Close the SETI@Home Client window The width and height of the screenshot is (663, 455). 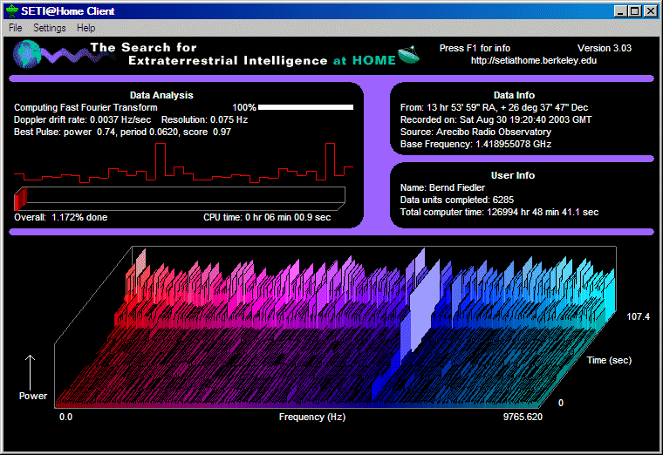(650, 11)
